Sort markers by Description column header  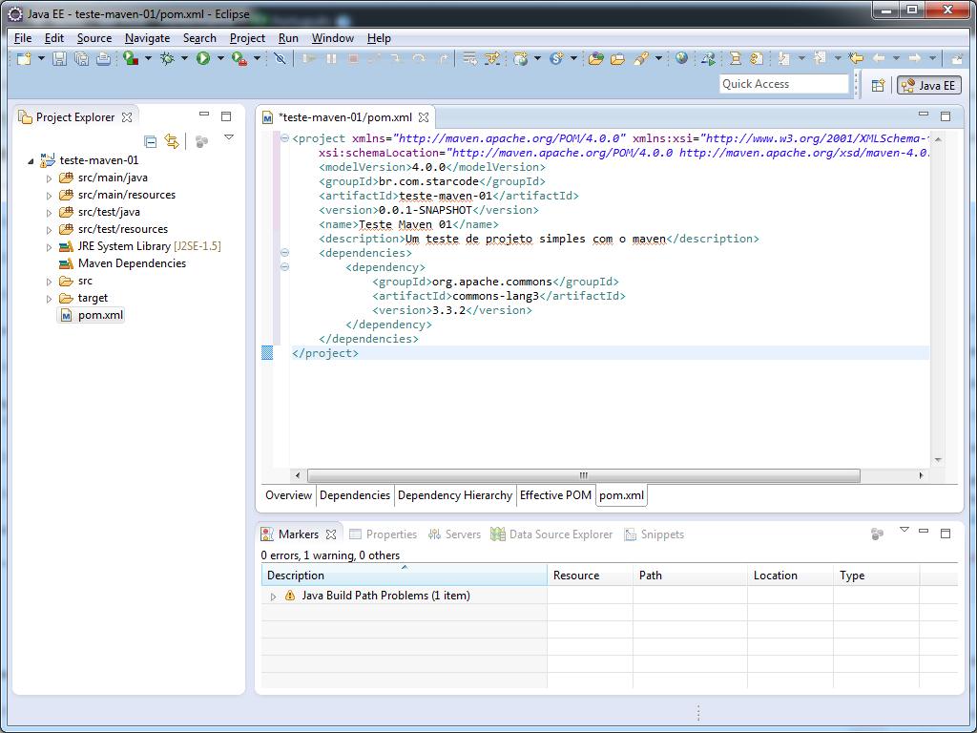[x=404, y=576]
